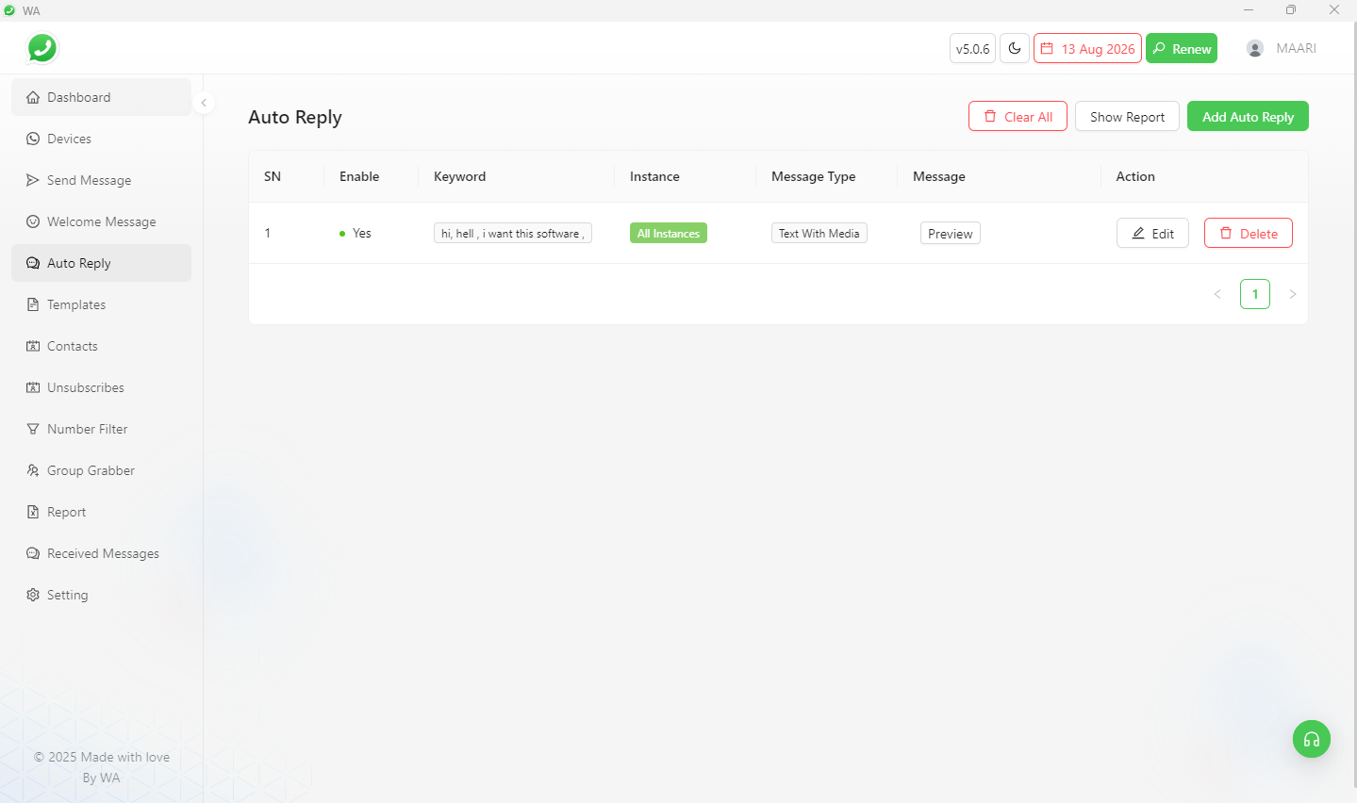Delete the first auto reply row
This screenshot has height=803, width=1357.
tap(1248, 234)
